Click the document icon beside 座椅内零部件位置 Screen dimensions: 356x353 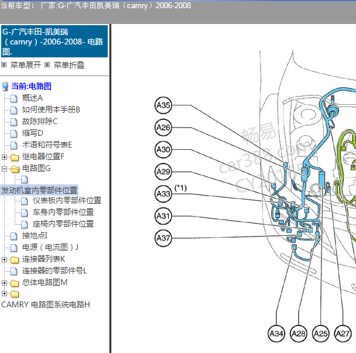(25, 224)
